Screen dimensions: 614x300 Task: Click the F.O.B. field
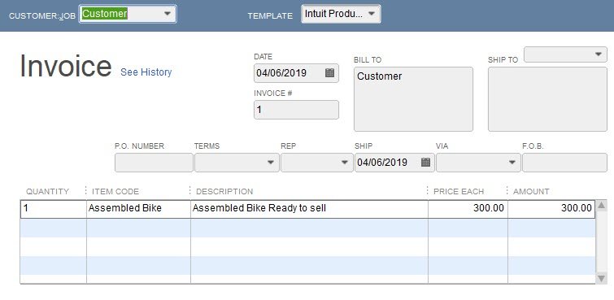click(564, 162)
